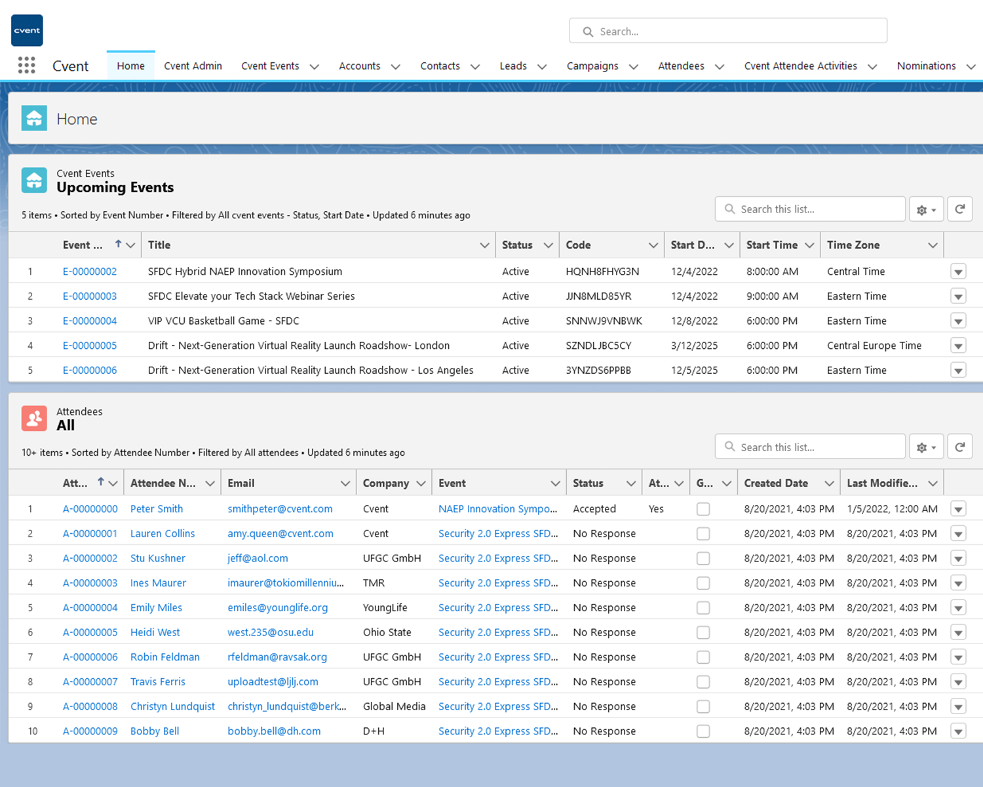
Task: Toggle the checkbox in Christyn Lundquist's row
Action: pos(703,707)
